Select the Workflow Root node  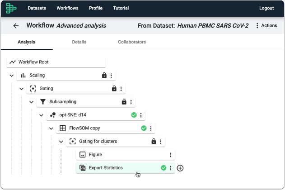(x=56, y=62)
